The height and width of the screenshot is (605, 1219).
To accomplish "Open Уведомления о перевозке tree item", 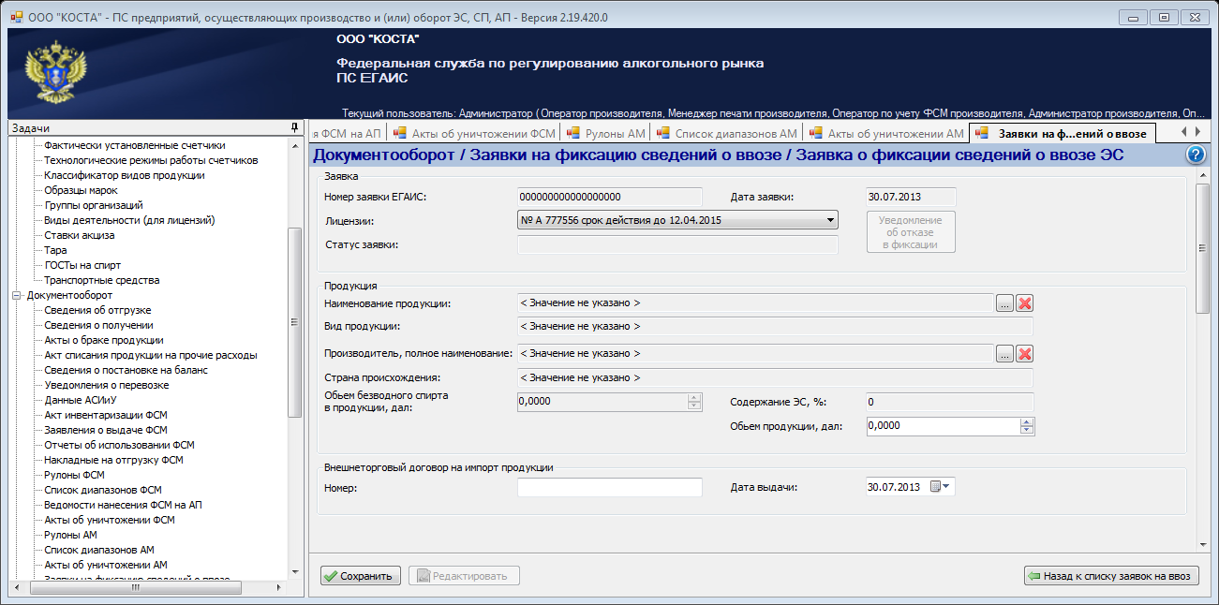I will pyautogui.click(x=107, y=385).
